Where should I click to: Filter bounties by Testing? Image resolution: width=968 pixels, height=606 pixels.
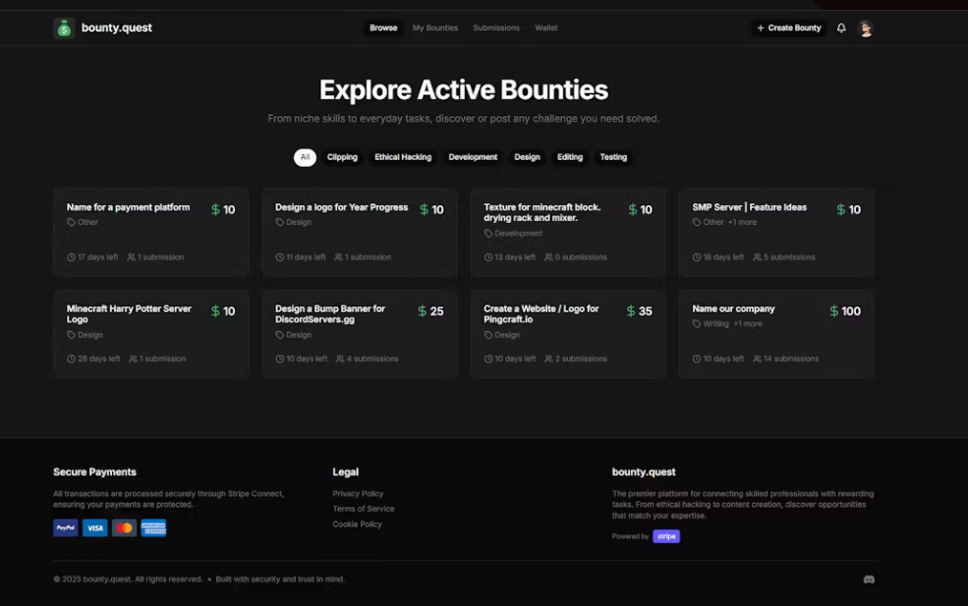point(613,157)
